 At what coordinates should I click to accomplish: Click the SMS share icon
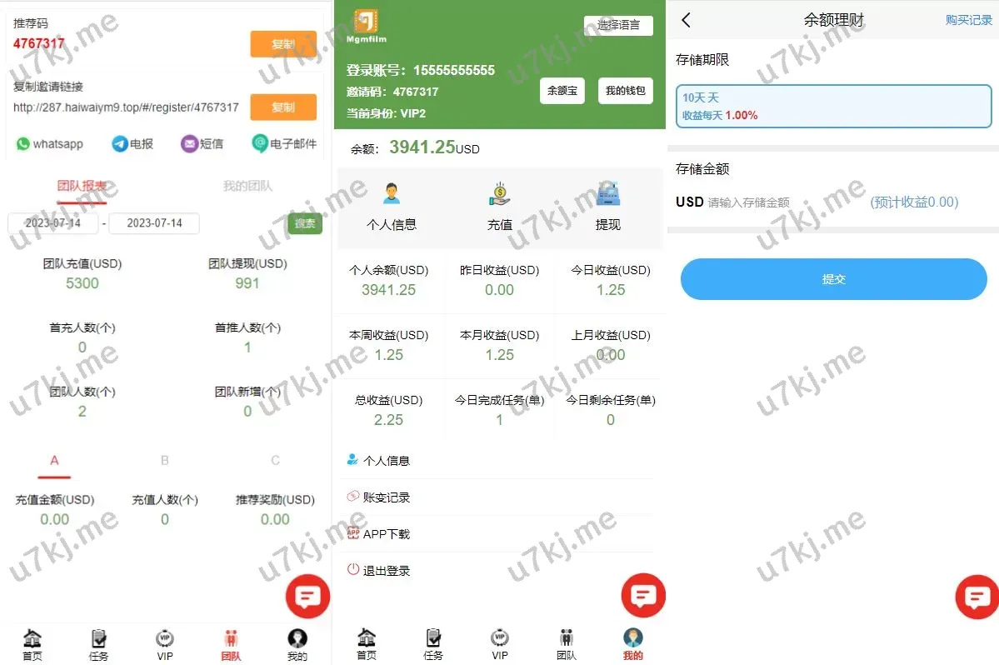pyautogui.click(x=190, y=144)
